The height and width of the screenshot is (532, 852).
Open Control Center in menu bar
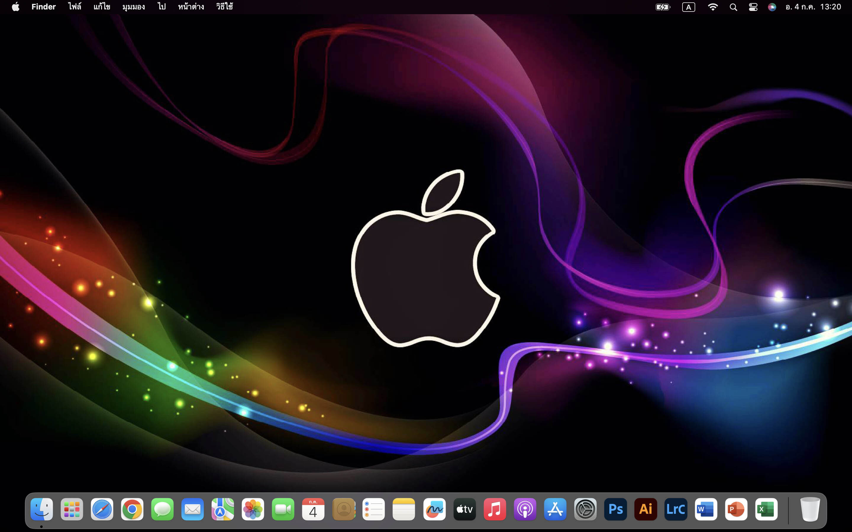(753, 7)
